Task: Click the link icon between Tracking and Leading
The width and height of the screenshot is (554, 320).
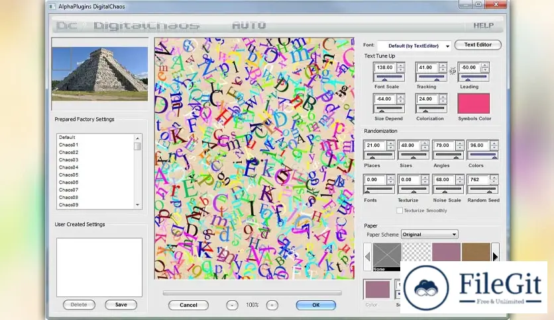Action: click(x=453, y=71)
